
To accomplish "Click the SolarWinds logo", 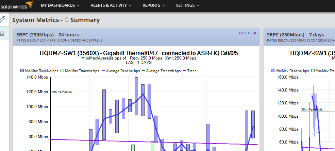I will [17, 5].
